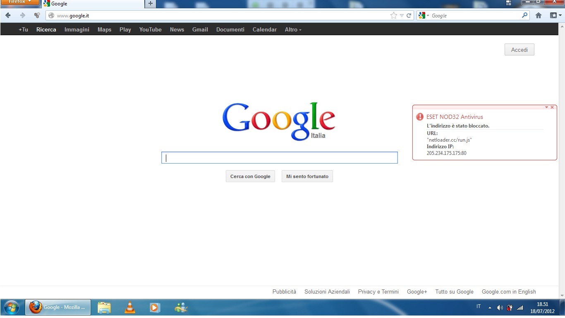Image resolution: width=565 pixels, height=318 pixels.
Task: Open Windows Media Player taskbar icon
Action: click(154, 307)
